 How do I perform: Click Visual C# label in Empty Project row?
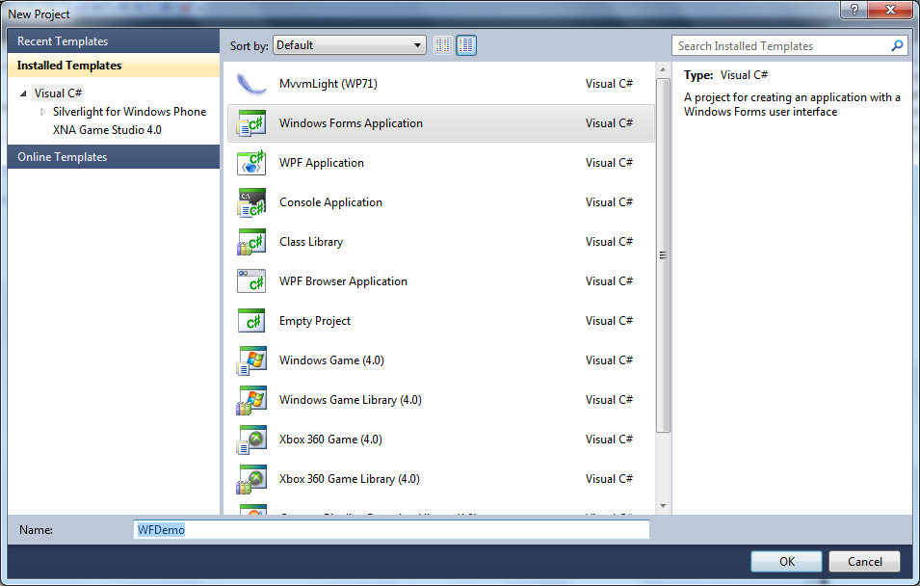(609, 321)
